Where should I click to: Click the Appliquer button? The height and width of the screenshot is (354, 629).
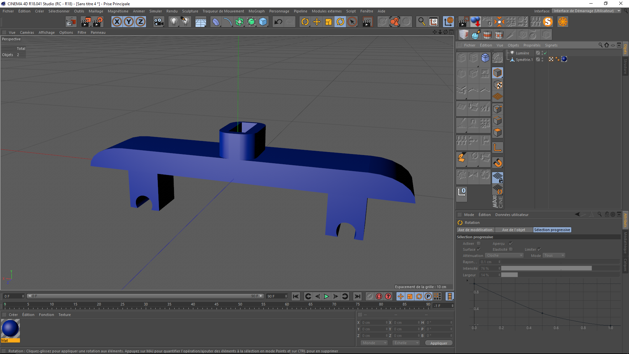click(439, 343)
